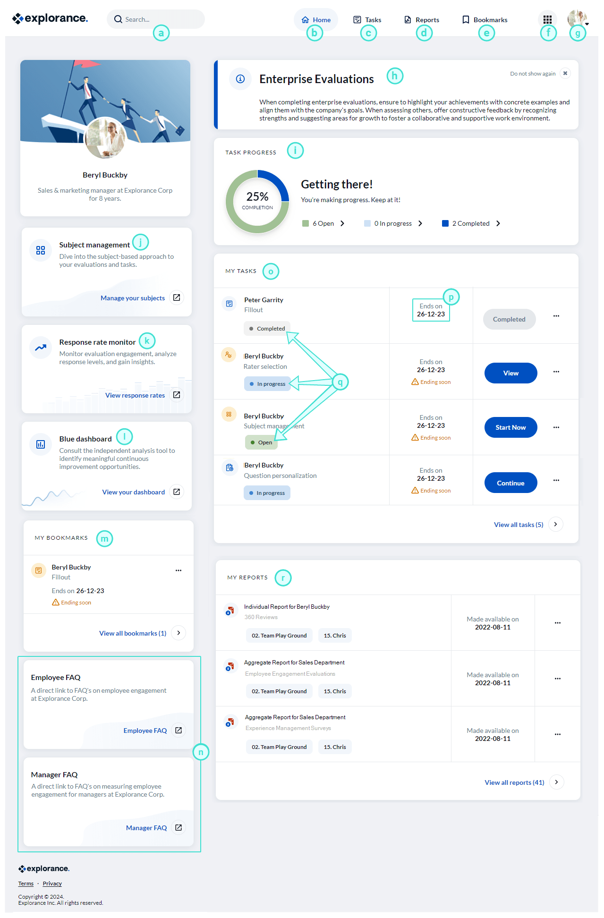The image size is (604, 918).
Task: Open the more options menu for Peter Garrity task
Action: click(556, 316)
